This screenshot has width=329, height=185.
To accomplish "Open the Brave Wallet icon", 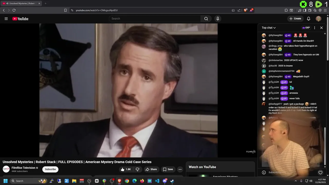I will tap(310, 10).
